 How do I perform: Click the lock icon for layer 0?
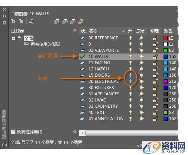pyautogui.click(x=156, y=44)
